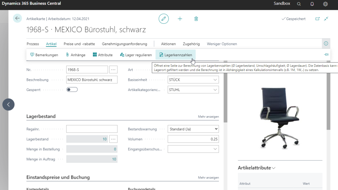Open the search magnifier in top bar
This screenshot has height=190, width=338.
pos(299,4)
